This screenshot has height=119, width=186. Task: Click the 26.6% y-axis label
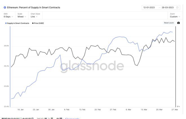6,45
